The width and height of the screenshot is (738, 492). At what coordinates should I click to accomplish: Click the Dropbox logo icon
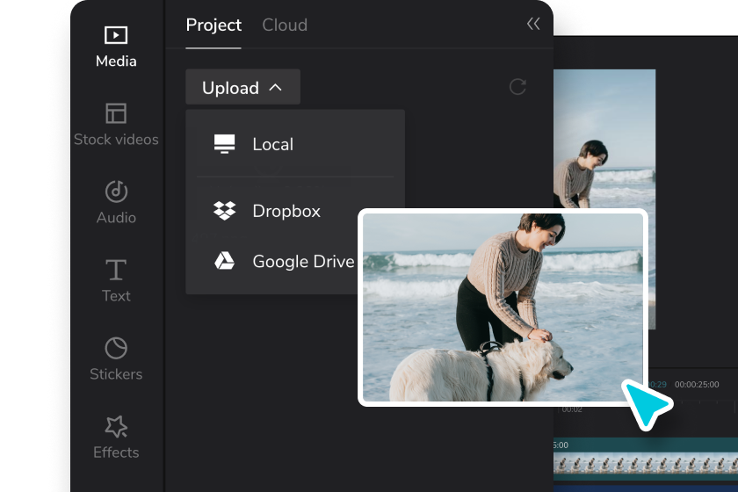225,211
